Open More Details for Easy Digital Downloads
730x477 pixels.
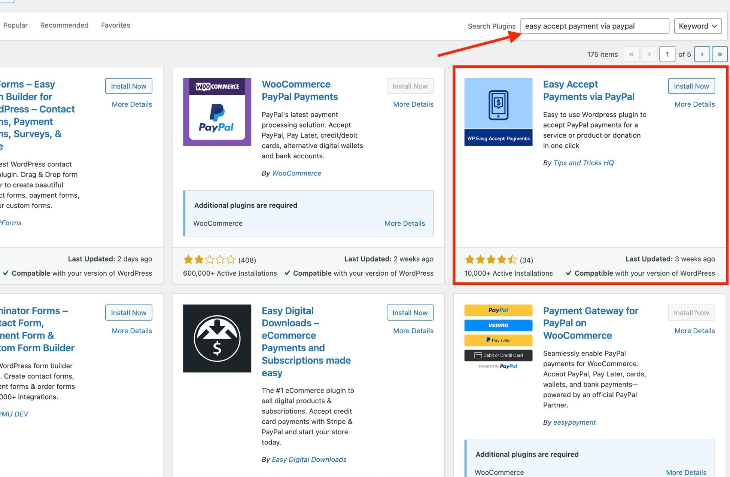click(413, 331)
